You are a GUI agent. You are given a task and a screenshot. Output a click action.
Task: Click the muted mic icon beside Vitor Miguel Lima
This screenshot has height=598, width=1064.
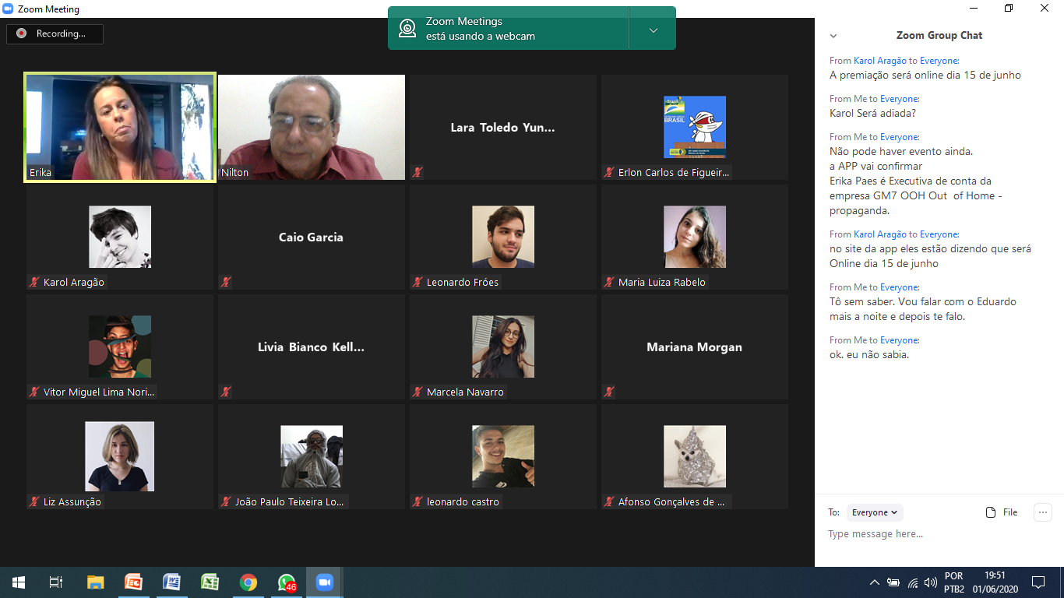(x=34, y=392)
